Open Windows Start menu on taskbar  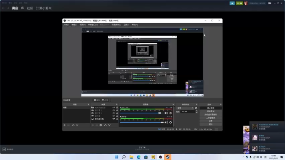pyautogui.click(x=117, y=157)
